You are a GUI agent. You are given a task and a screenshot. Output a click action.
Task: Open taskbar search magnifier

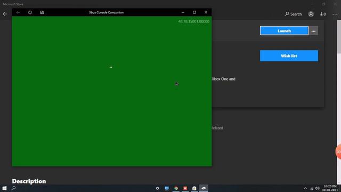tap(14, 188)
